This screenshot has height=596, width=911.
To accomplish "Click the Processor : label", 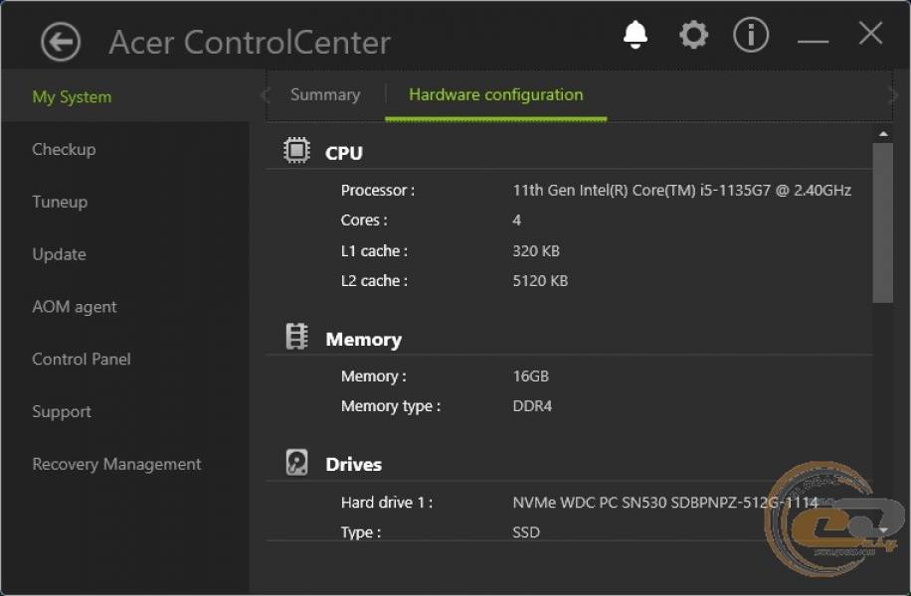I will [378, 191].
